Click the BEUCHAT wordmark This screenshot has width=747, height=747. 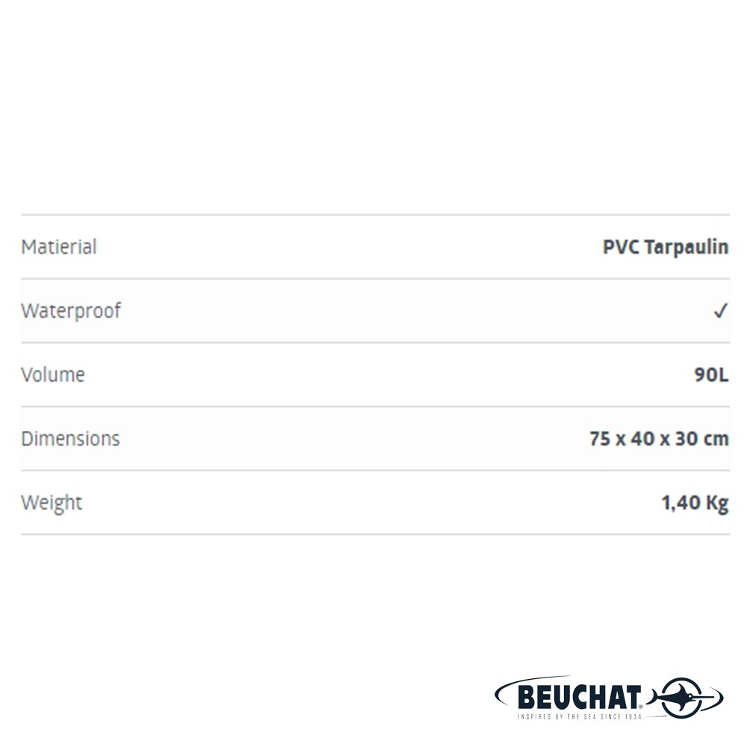coord(579,698)
